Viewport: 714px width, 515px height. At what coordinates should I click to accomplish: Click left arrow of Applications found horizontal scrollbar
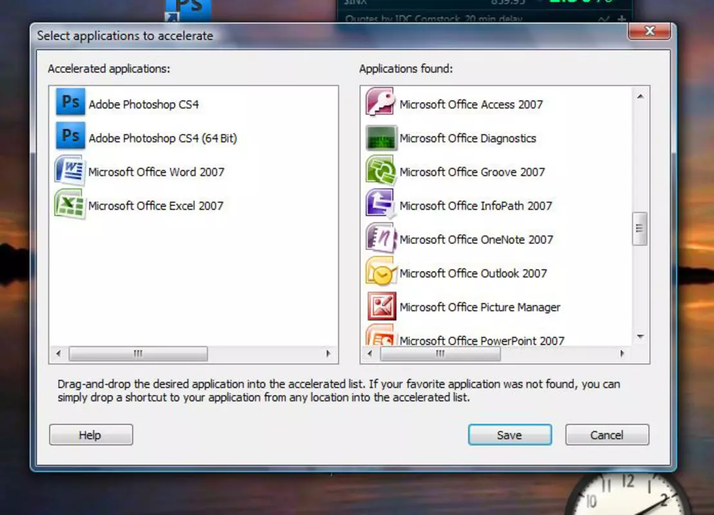(x=370, y=353)
